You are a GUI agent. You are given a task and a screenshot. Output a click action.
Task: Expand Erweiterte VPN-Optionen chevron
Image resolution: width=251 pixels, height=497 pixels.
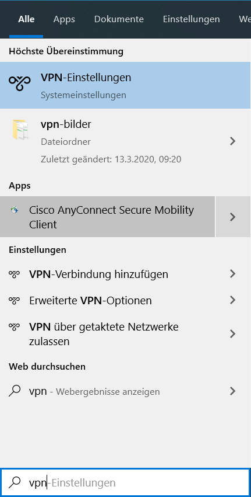point(233,300)
